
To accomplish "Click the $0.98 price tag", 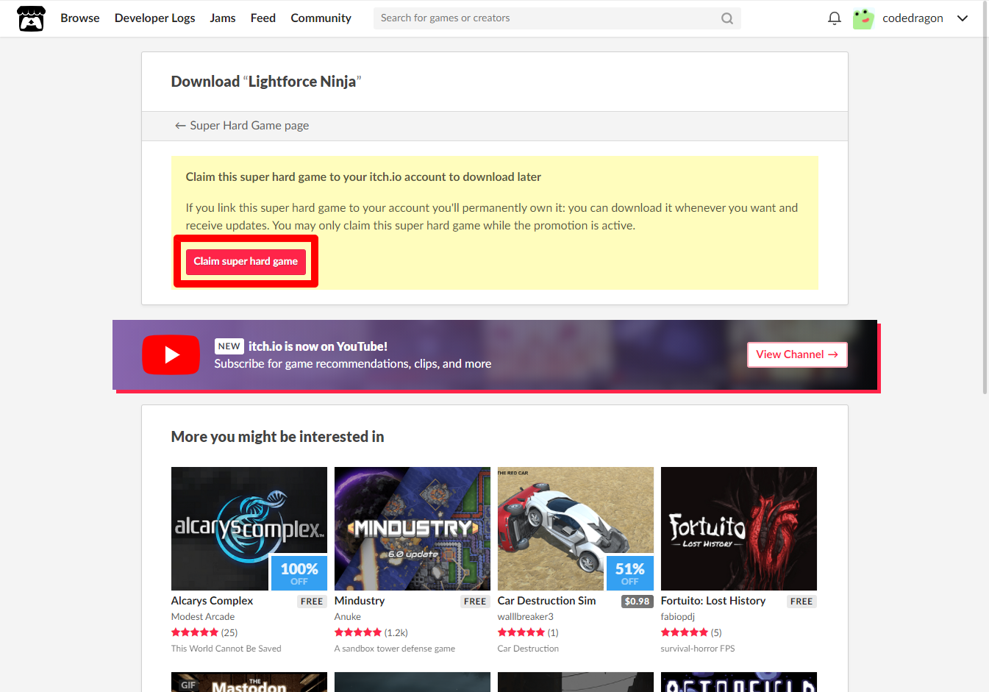I will (x=637, y=602).
